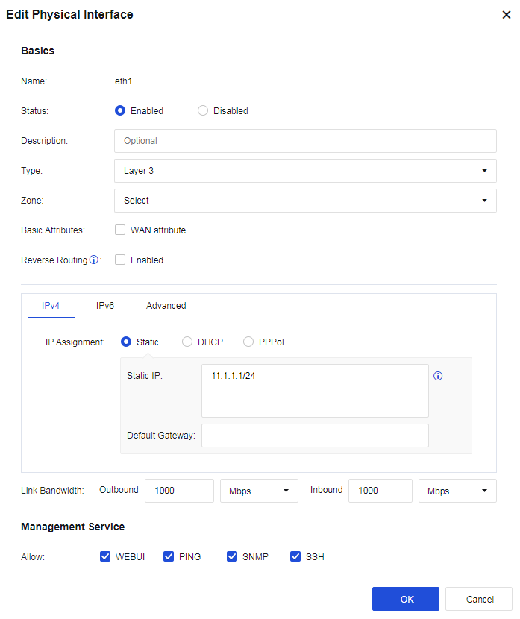Click the Default Gateway input field

coord(315,436)
